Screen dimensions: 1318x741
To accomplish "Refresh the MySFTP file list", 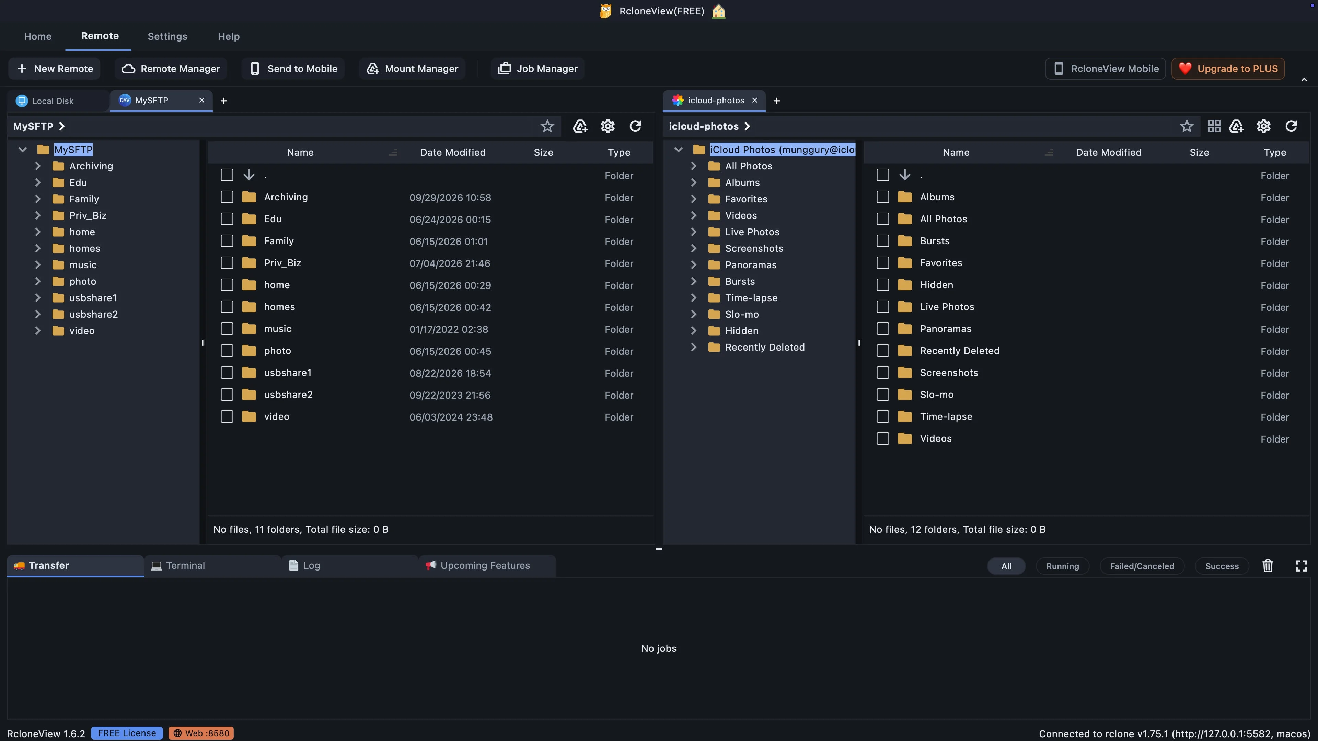I will tap(635, 126).
